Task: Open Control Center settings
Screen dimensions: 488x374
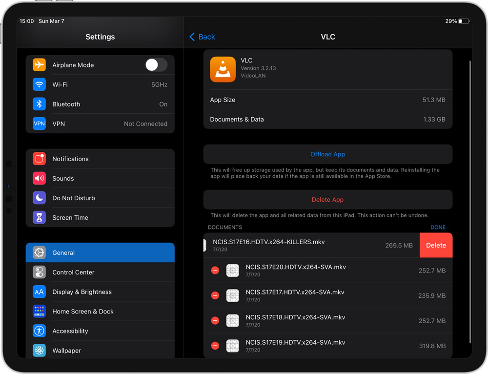Action: point(100,272)
